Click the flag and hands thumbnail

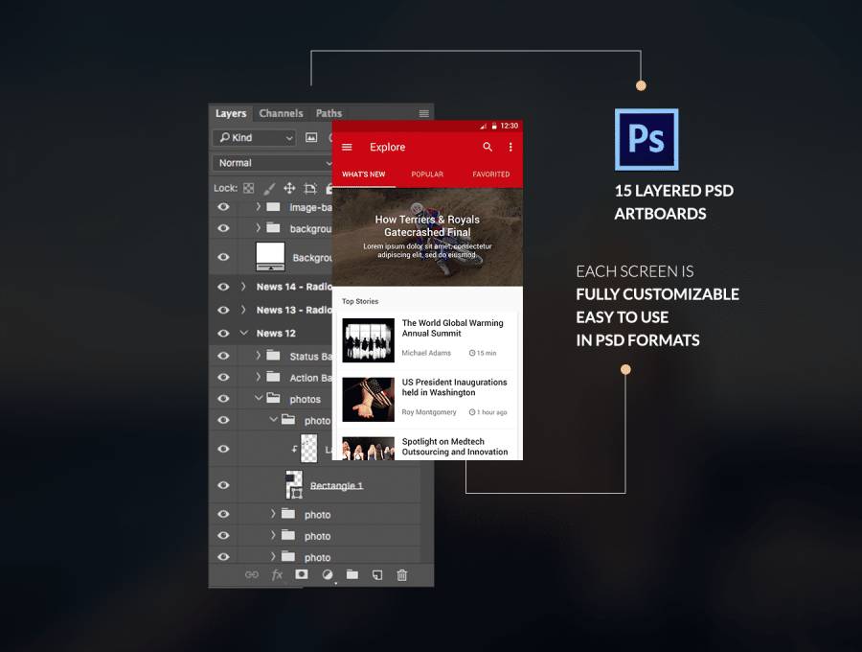pyautogui.click(x=369, y=400)
